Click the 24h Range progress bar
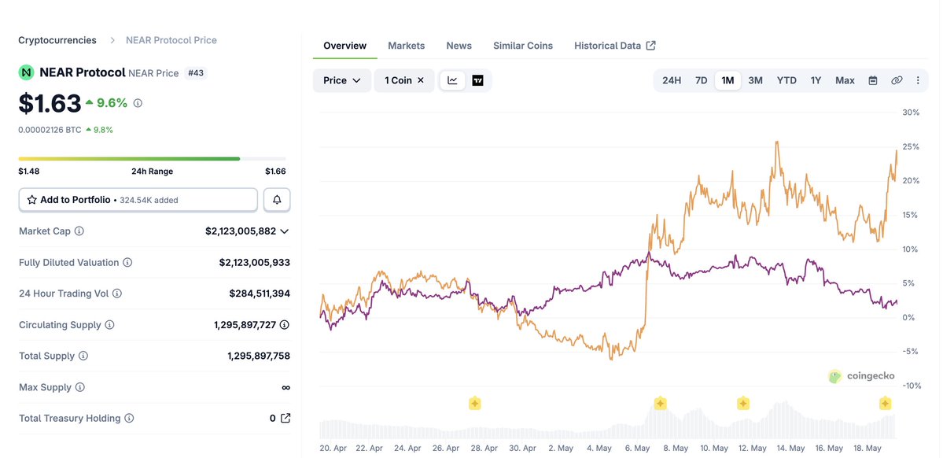 tap(152, 159)
